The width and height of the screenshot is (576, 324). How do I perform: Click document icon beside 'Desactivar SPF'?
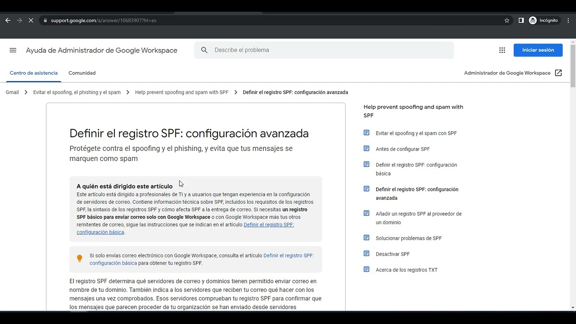coord(366,253)
